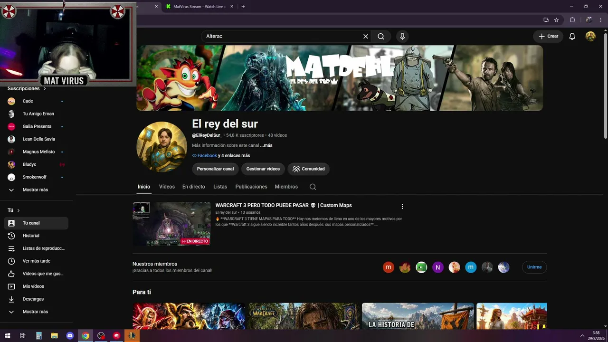Expand subscriptions with Mostrar más
Viewport: 608px width, 342px height.
(x=36, y=190)
